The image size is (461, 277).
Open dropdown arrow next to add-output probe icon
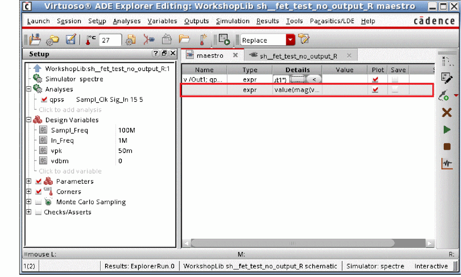(x=456, y=95)
